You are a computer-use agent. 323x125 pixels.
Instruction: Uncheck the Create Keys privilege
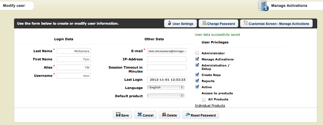[x=197, y=75]
